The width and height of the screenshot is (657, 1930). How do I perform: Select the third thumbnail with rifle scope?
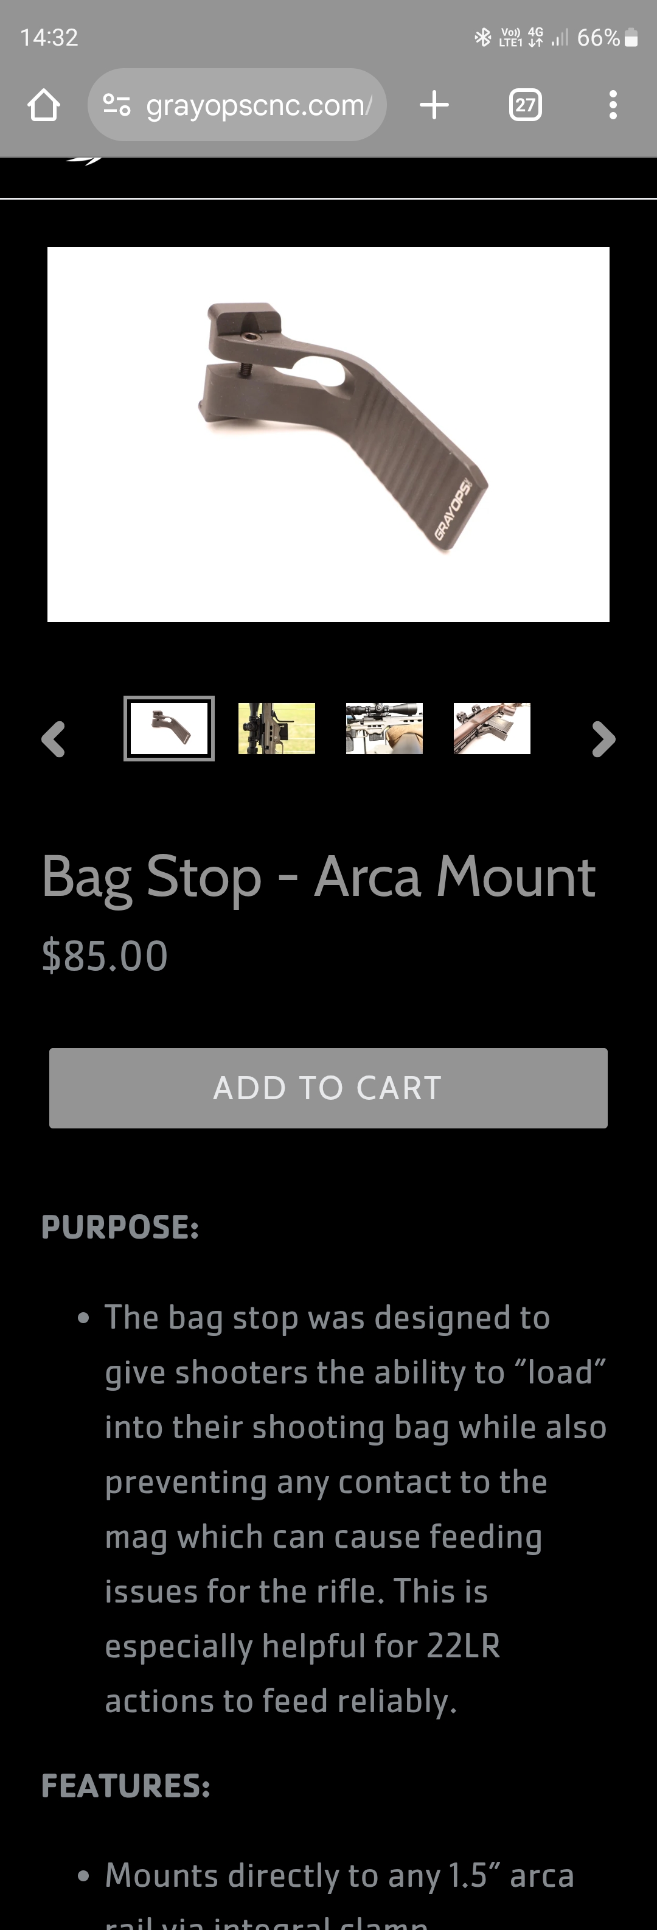(x=384, y=729)
